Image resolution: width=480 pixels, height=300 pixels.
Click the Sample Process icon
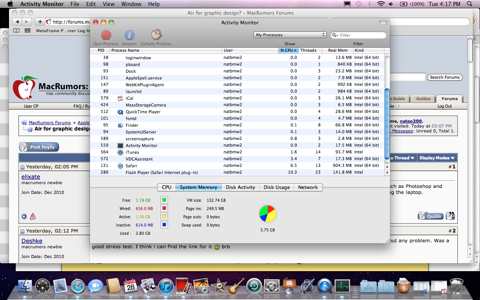point(156,34)
